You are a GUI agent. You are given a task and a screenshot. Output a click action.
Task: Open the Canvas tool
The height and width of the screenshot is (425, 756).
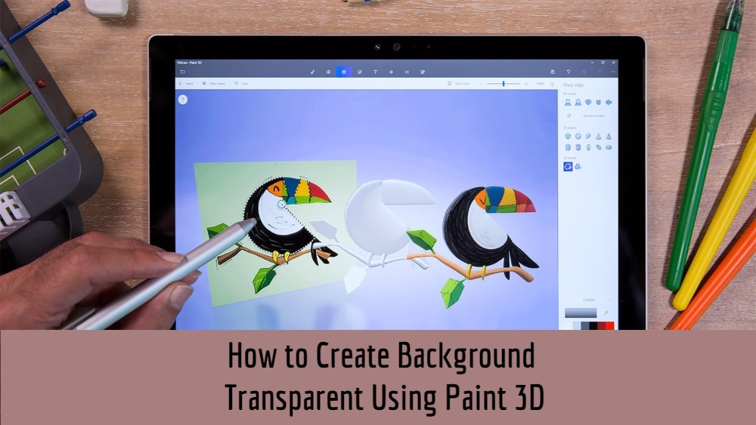407,72
